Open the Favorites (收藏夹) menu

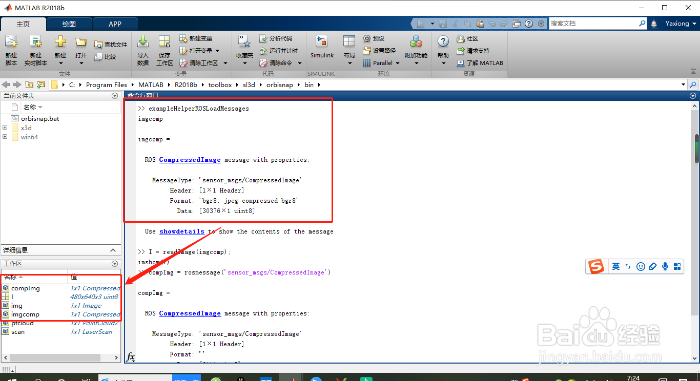tap(244, 50)
